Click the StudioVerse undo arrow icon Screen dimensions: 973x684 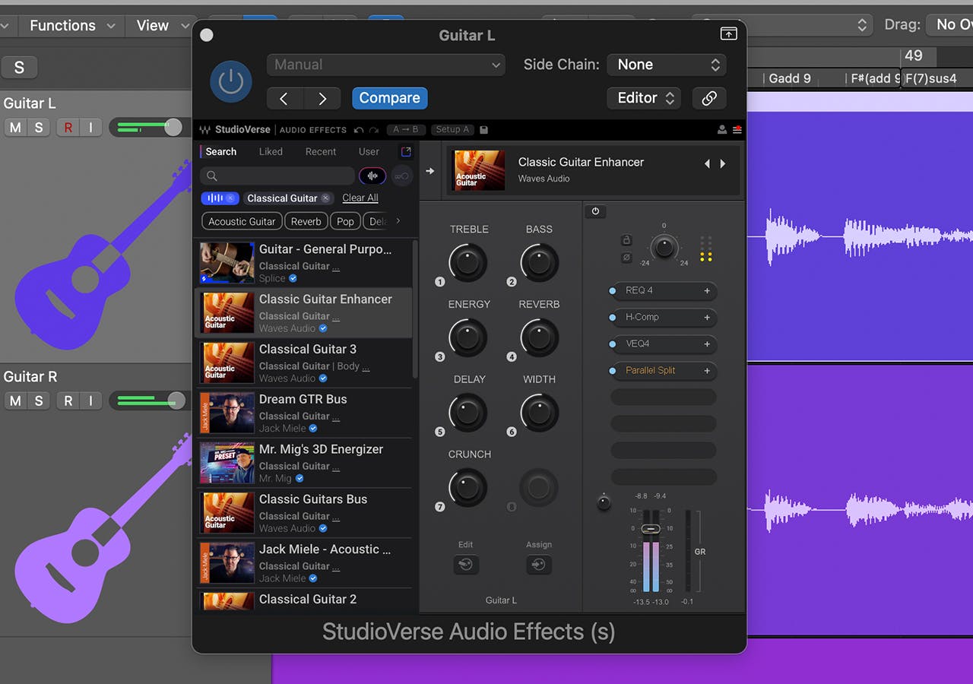coord(359,130)
